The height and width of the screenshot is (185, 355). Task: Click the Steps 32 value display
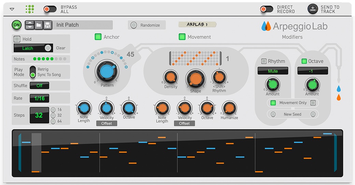tap(39, 115)
